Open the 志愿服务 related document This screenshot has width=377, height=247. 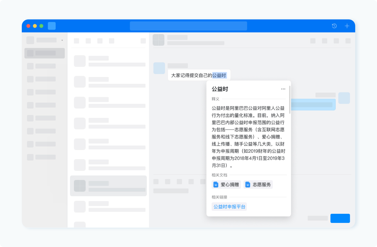(x=258, y=184)
